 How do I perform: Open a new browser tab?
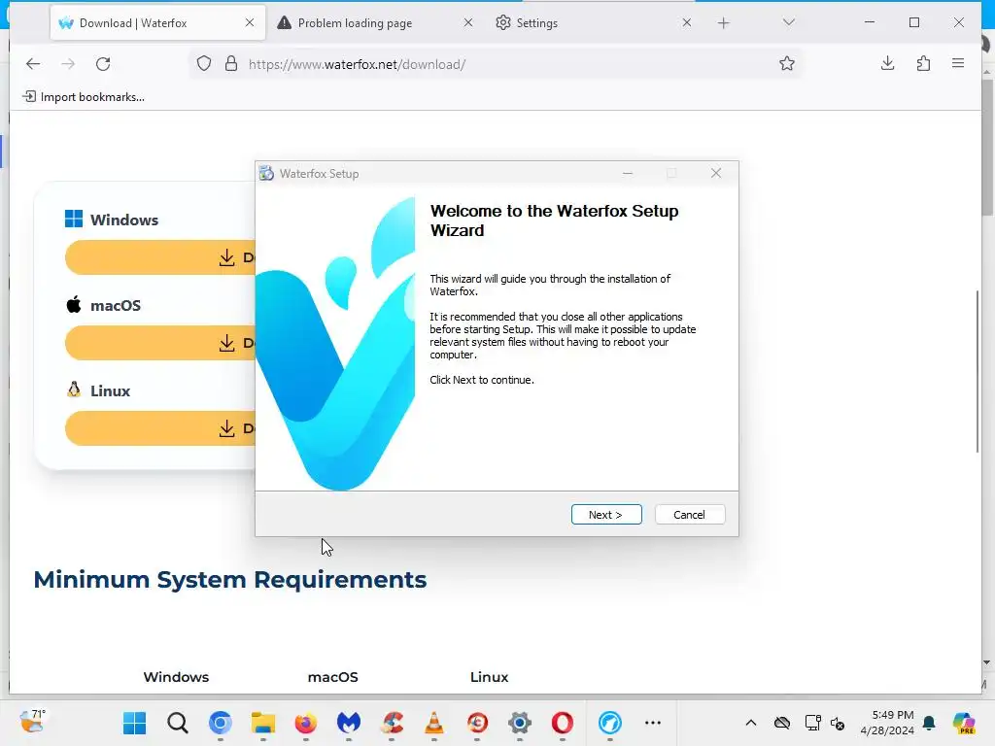click(723, 23)
